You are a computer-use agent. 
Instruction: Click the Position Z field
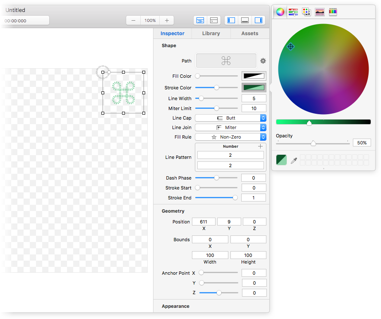click(254, 222)
